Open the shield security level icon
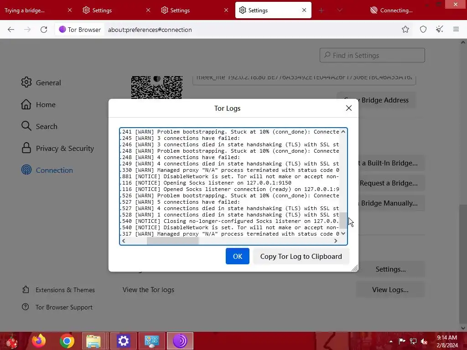Viewport: 467px width, 350px height. tap(423, 29)
